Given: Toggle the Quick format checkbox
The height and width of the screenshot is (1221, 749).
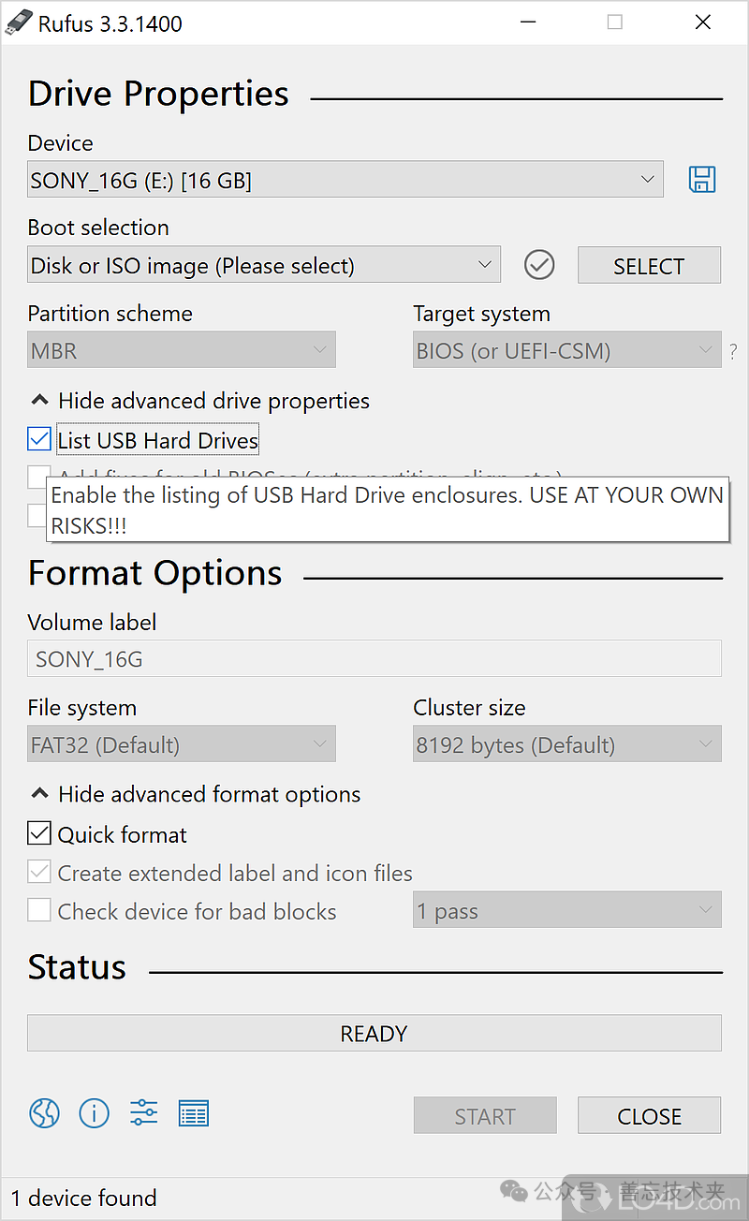Looking at the screenshot, I should (x=39, y=833).
